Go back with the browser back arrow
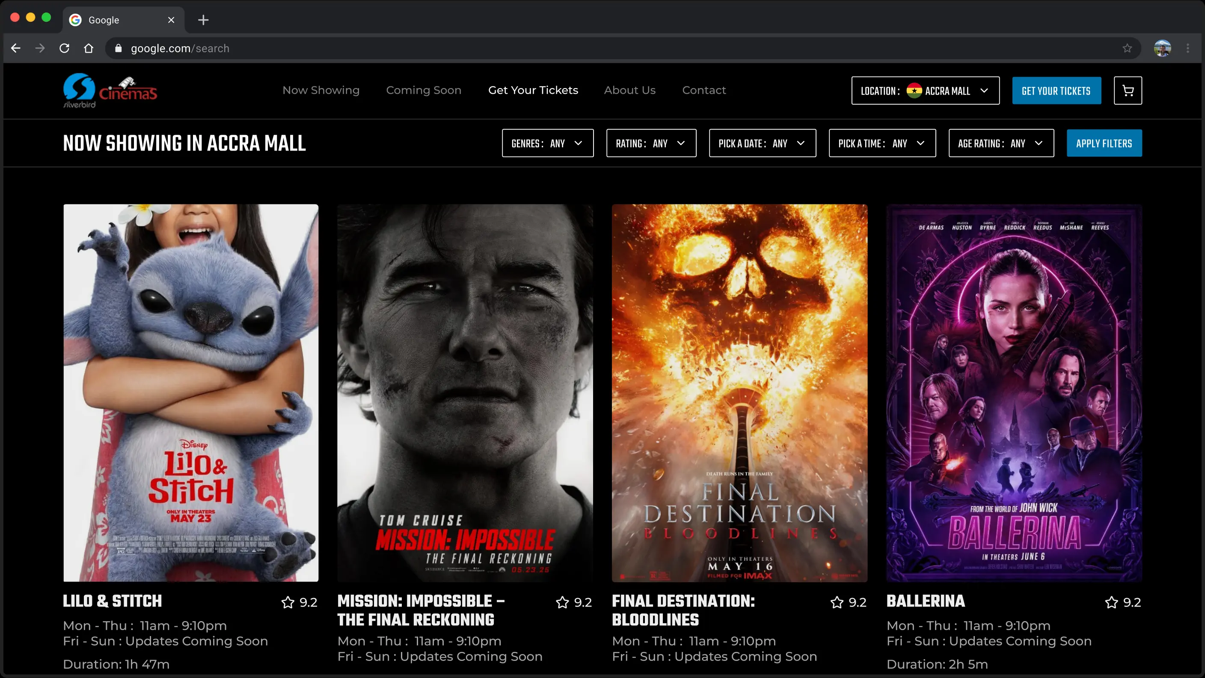The image size is (1205, 678). click(x=16, y=48)
